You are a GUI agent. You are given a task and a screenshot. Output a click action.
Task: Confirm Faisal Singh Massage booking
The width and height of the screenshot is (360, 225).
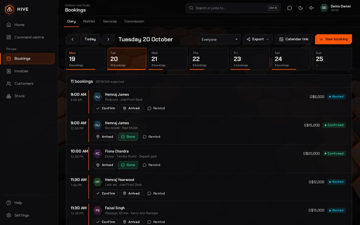coord(105,222)
